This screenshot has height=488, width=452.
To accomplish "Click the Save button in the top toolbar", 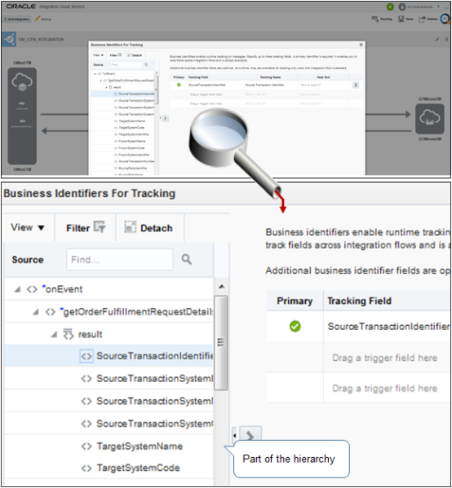I will (405, 19).
